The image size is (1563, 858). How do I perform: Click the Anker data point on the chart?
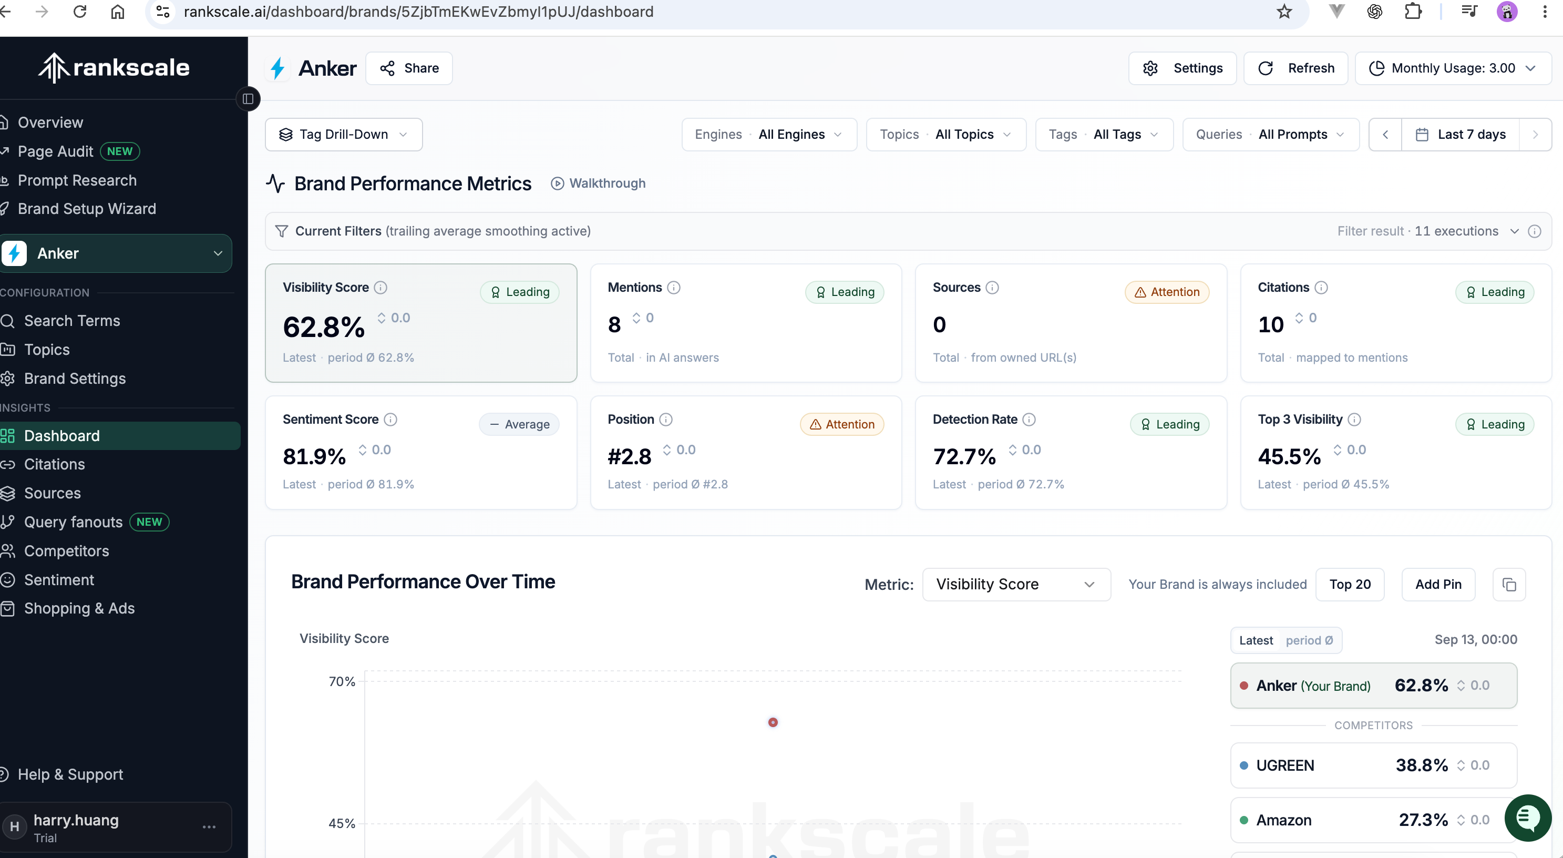pyautogui.click(x=773, y=722)
